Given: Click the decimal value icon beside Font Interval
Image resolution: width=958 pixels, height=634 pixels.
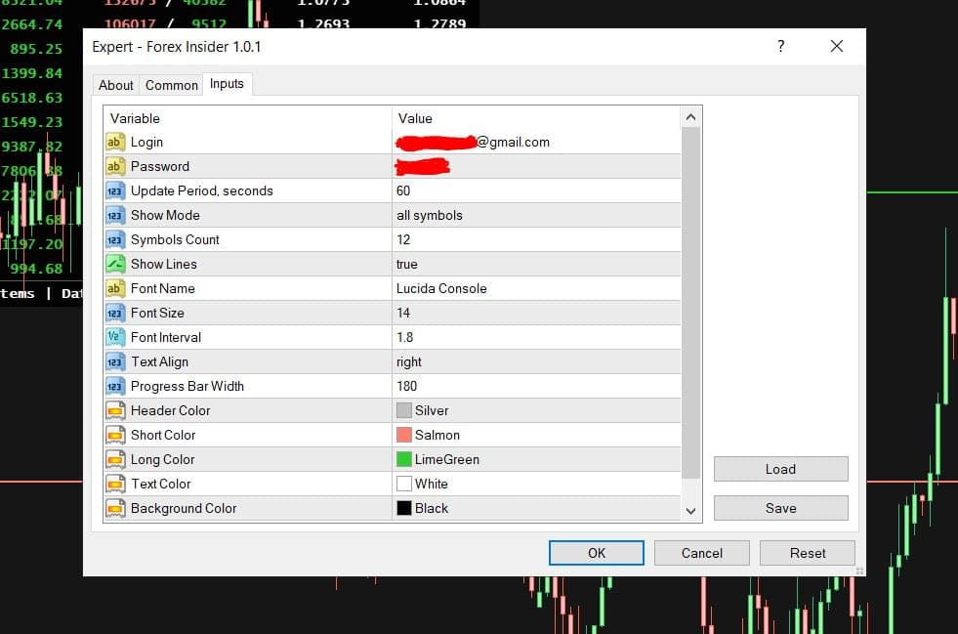Looking at the screenshot, I should pos(117,337).
